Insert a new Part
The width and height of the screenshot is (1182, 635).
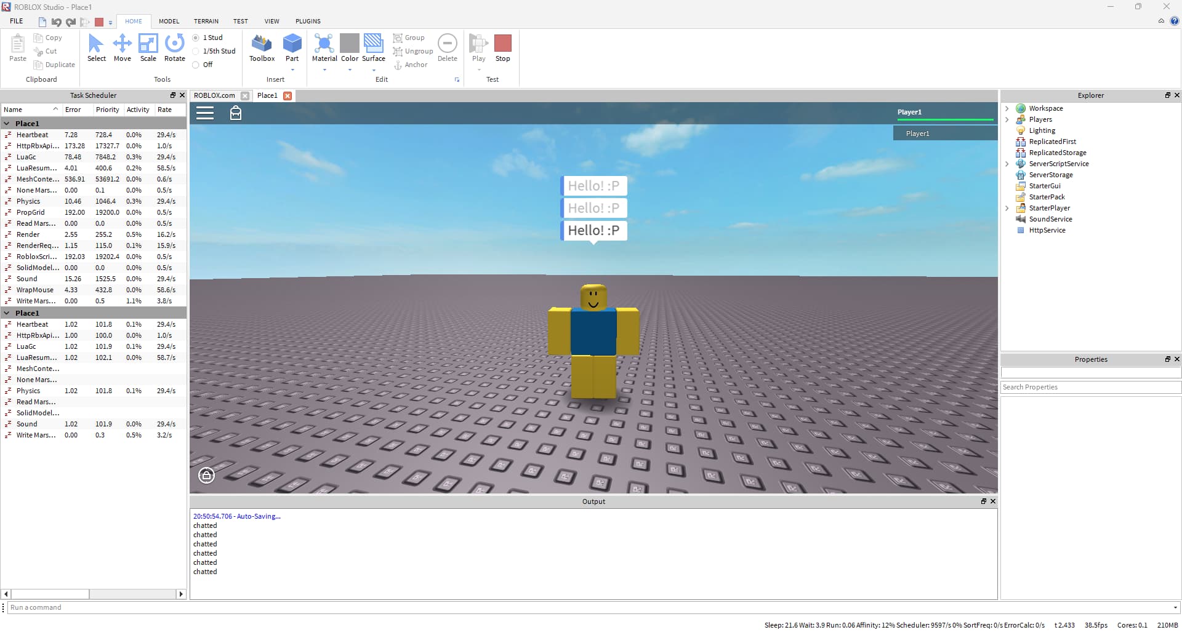(292, 44)
